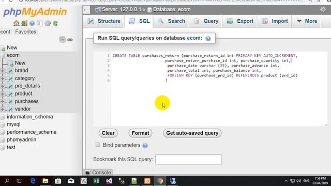The width and height of the screenshot is (331, 186).
Task: Click the ecom link in the query heading
Action: pos(193,38)
